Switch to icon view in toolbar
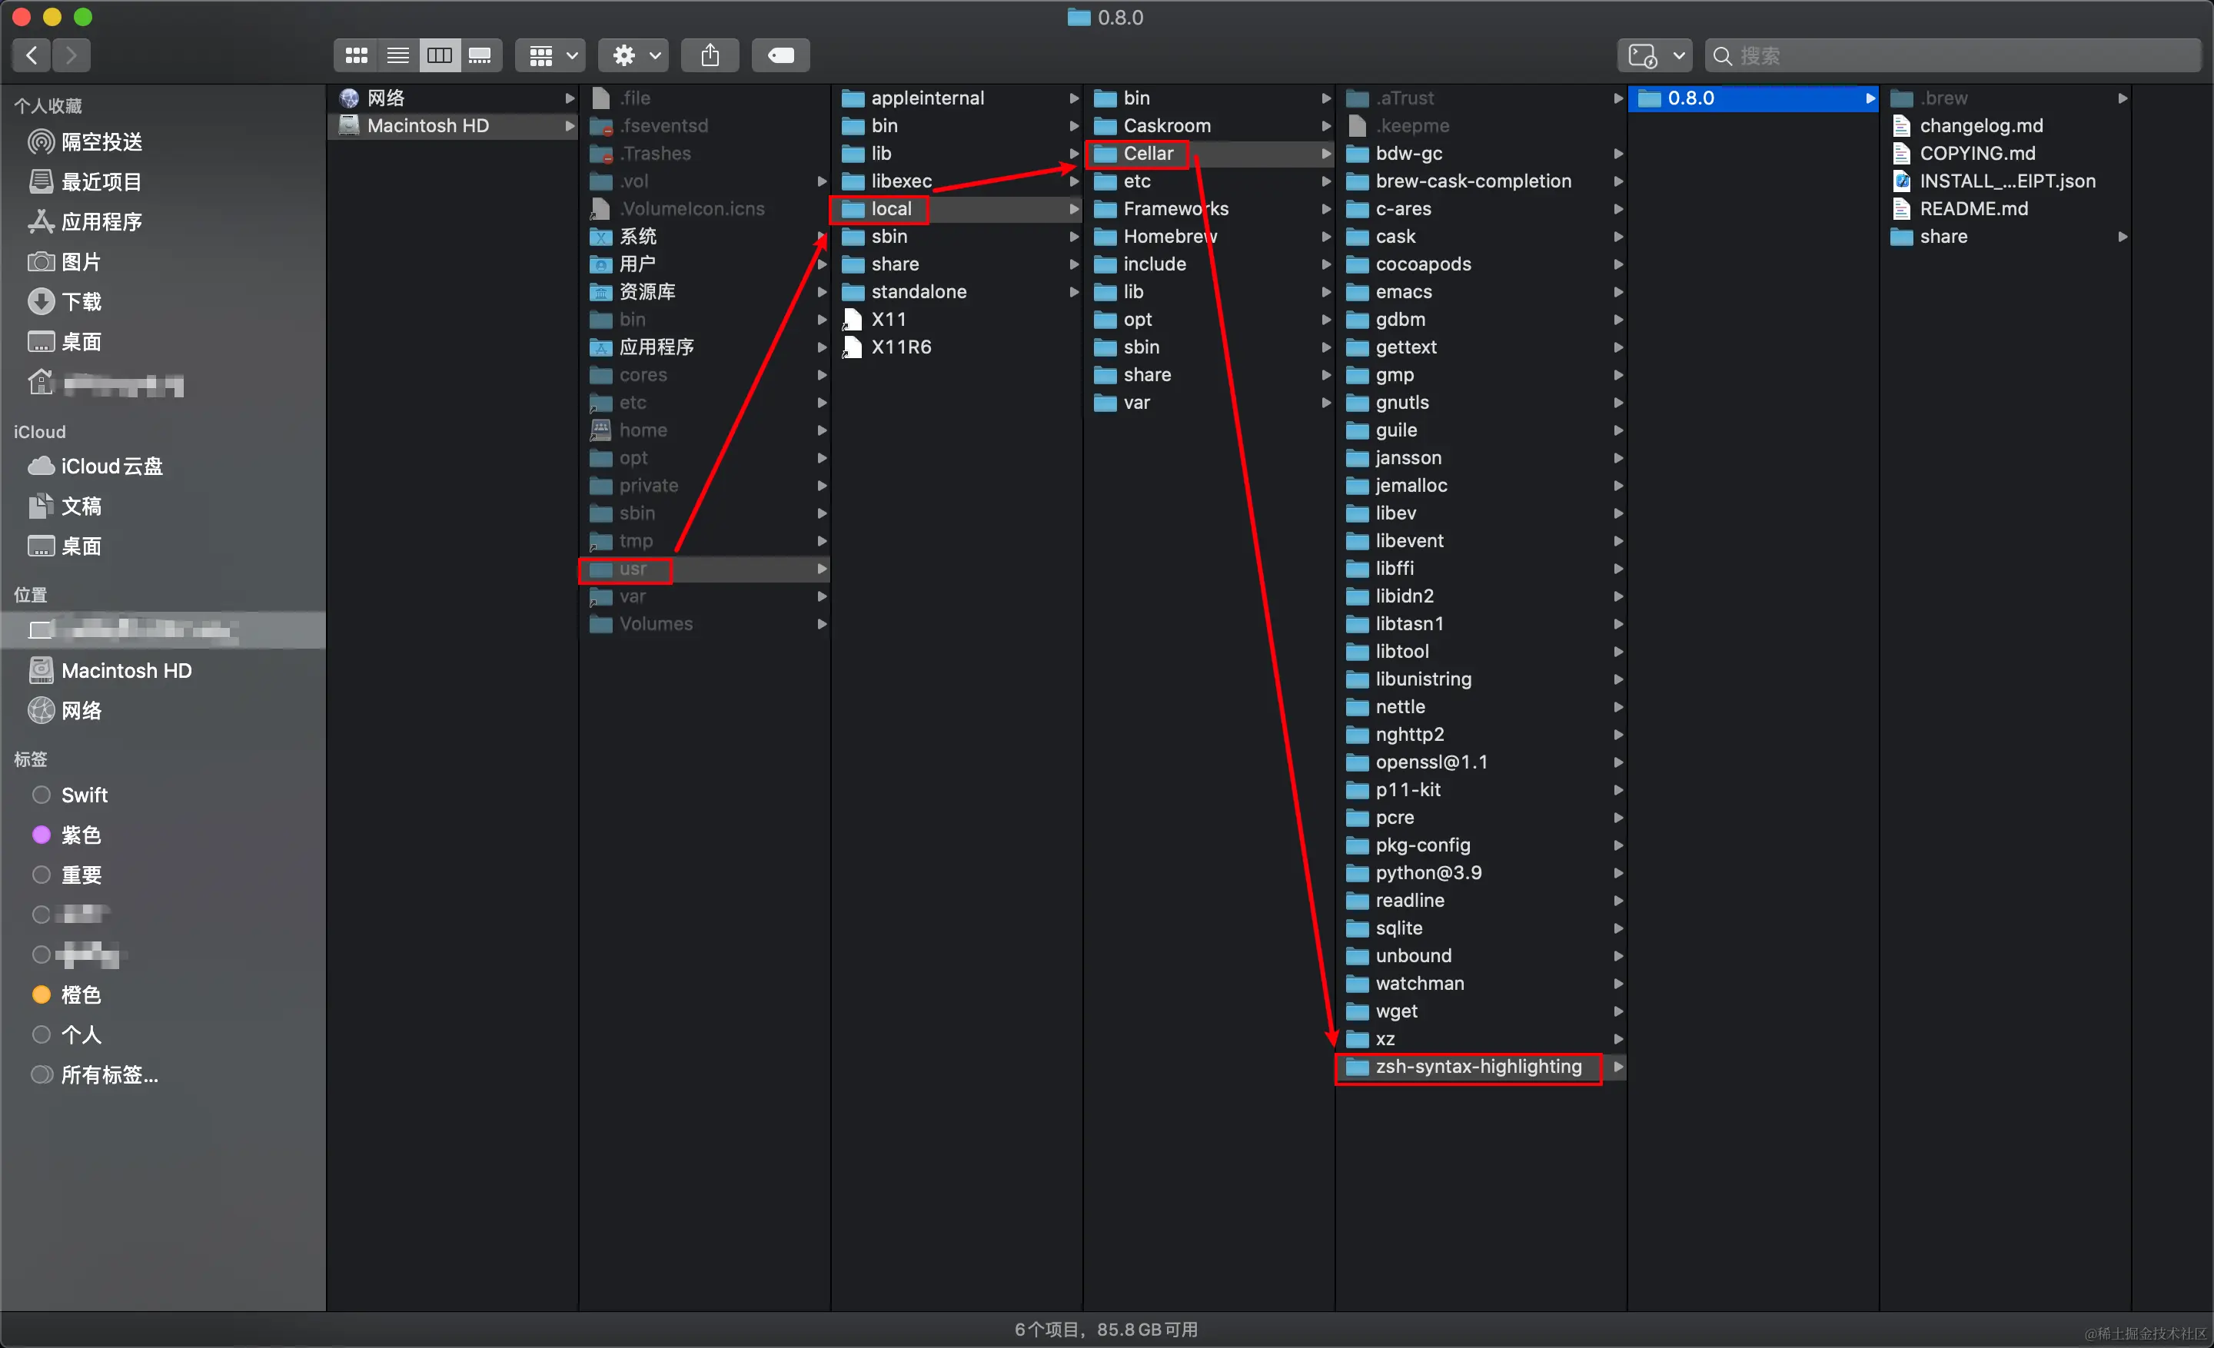 [356, 55]
